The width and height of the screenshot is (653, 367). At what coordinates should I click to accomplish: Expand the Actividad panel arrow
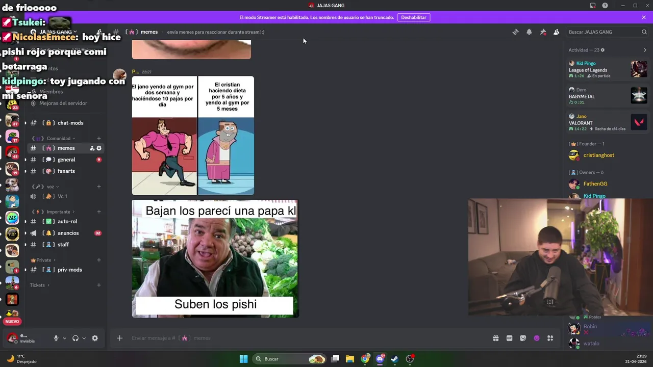[x=645, y=50]
